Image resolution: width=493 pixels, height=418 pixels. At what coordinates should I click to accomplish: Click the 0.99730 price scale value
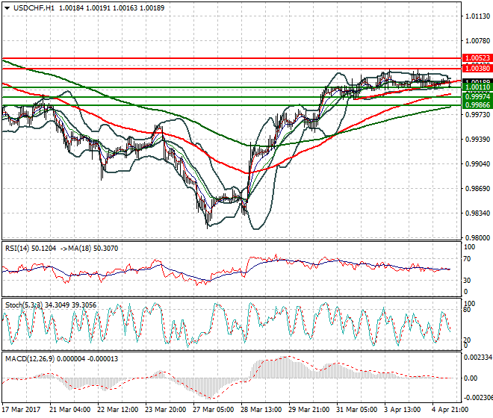477,115
